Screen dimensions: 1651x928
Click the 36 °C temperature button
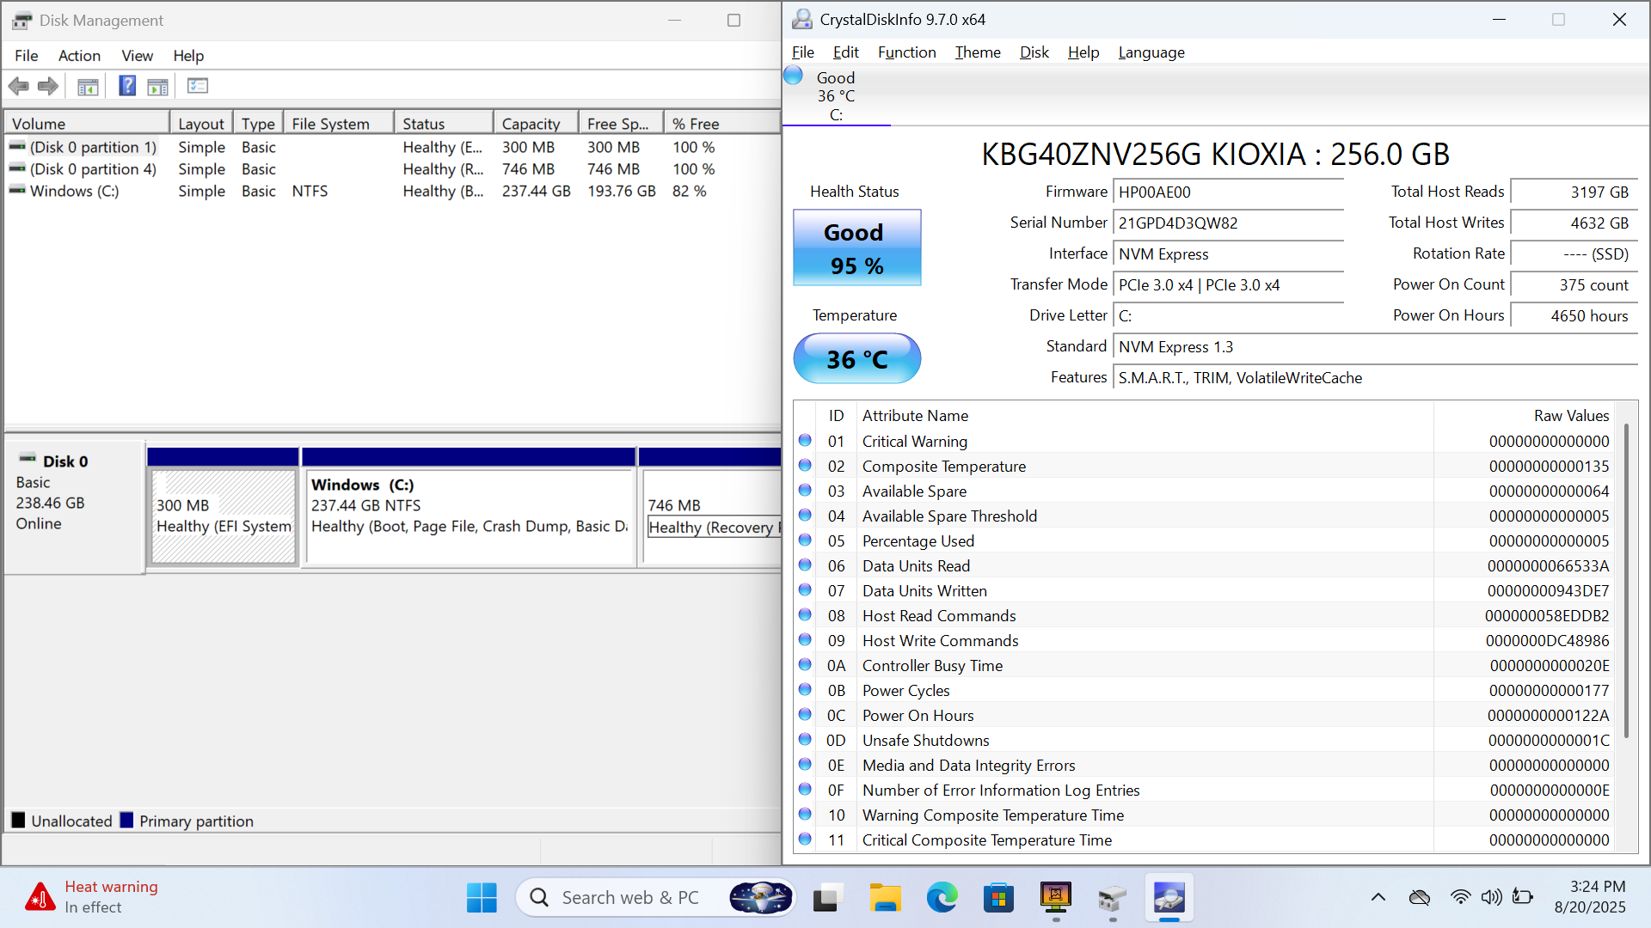pos(856,359)
